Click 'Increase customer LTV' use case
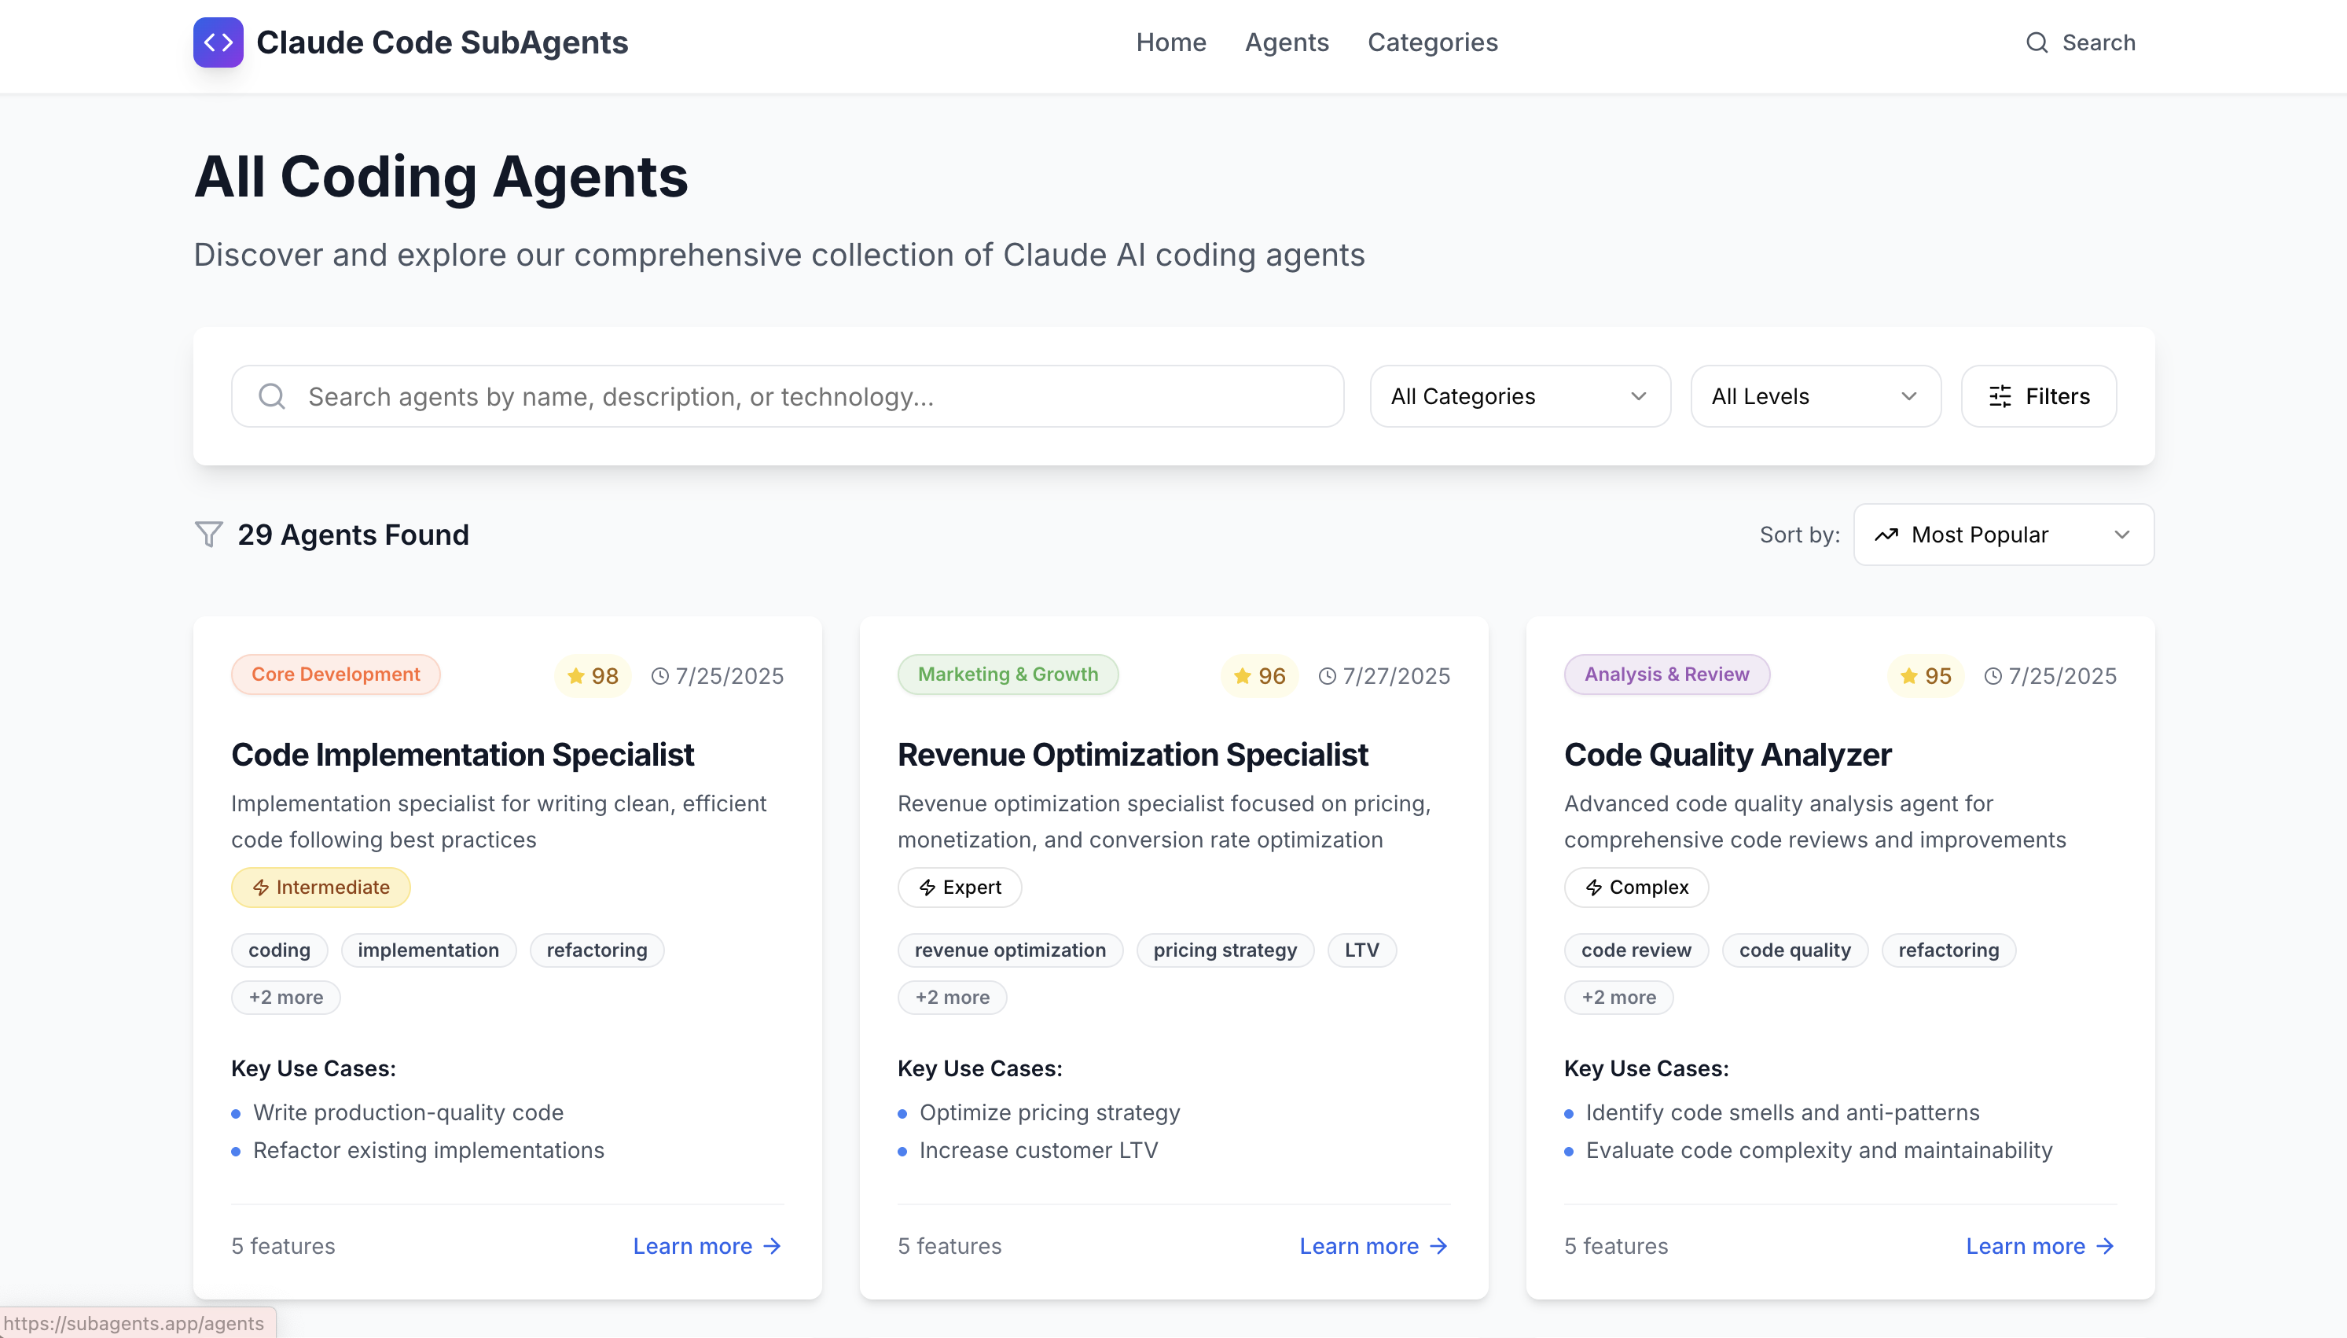This screenshot has height=1338, width=2347. 1038,1151
